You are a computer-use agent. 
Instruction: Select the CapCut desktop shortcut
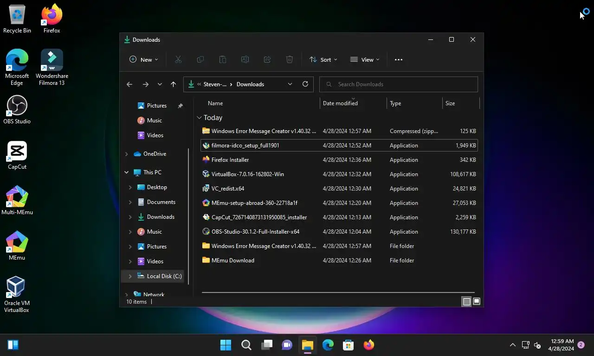(17, 155)
